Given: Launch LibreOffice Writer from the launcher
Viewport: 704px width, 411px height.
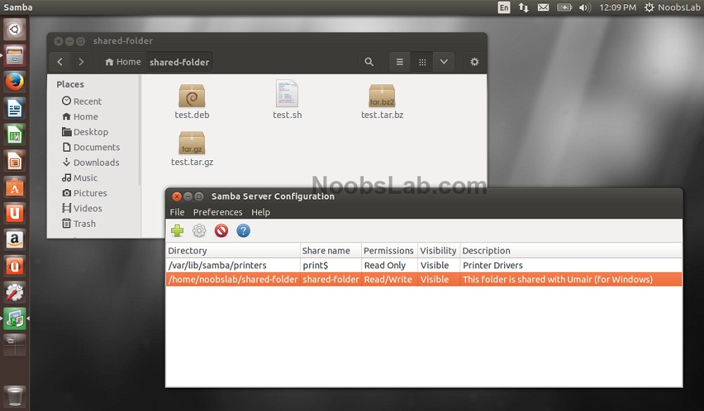Looking at the screenshot, I should pyautogui.click(x=15, y=108).
